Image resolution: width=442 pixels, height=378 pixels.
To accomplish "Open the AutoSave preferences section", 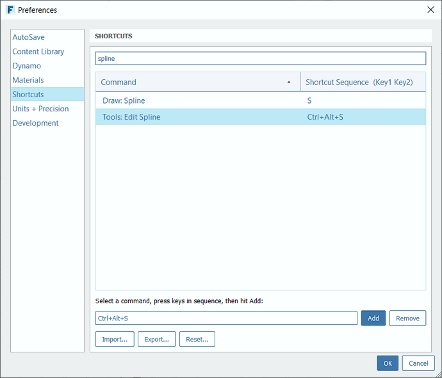I will click(29, 37).
